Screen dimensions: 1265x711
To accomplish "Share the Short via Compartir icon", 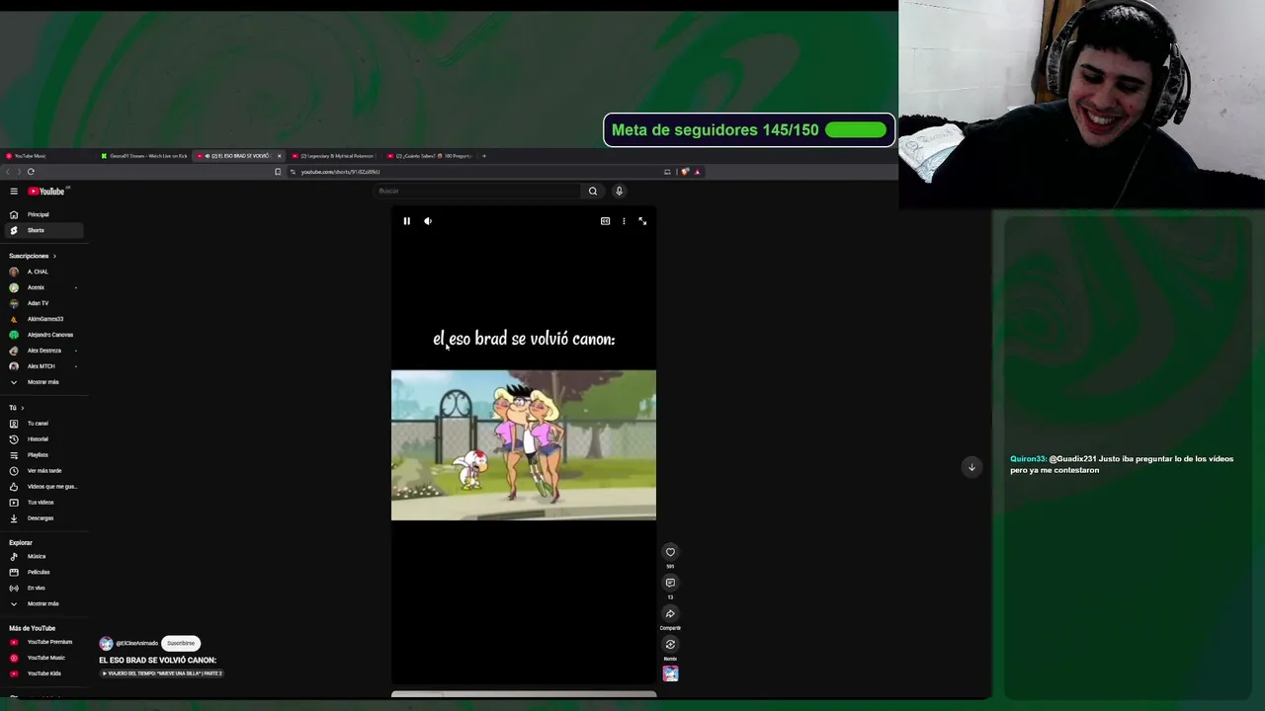I will (670, 613).
